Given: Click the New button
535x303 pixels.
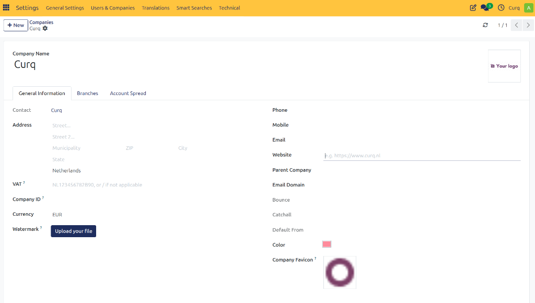Looking at the screenshot, I should tap(16, 25).
